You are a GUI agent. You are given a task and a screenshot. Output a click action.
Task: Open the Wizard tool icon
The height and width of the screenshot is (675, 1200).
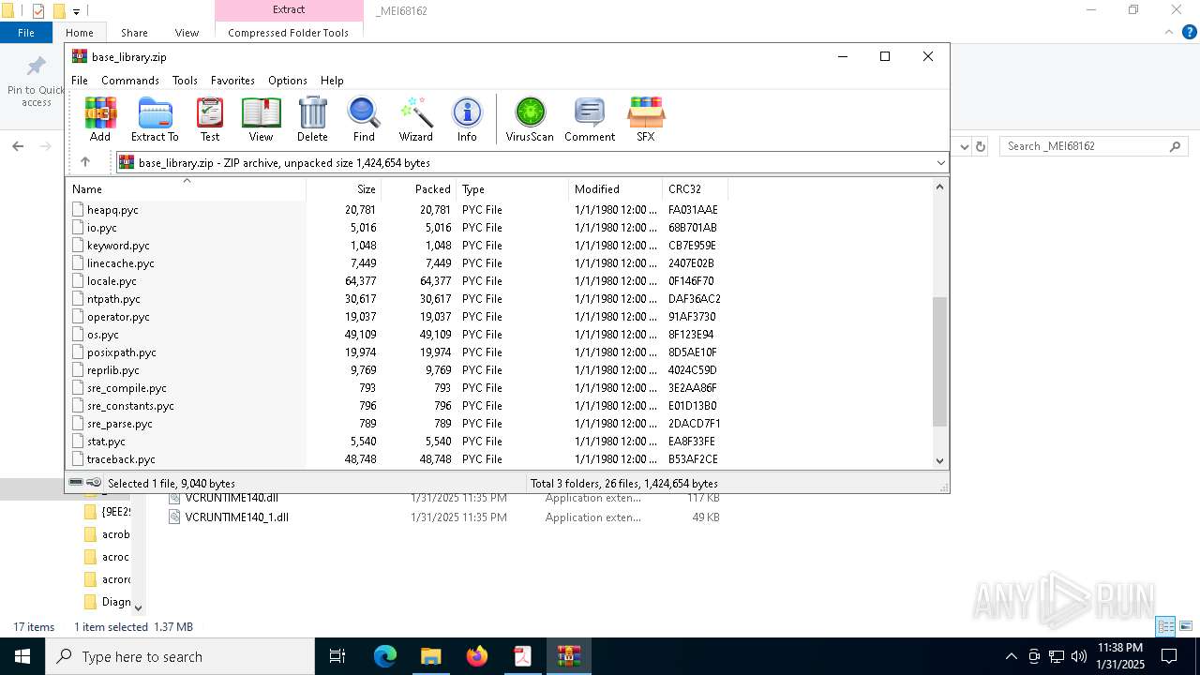coord(415,119)
